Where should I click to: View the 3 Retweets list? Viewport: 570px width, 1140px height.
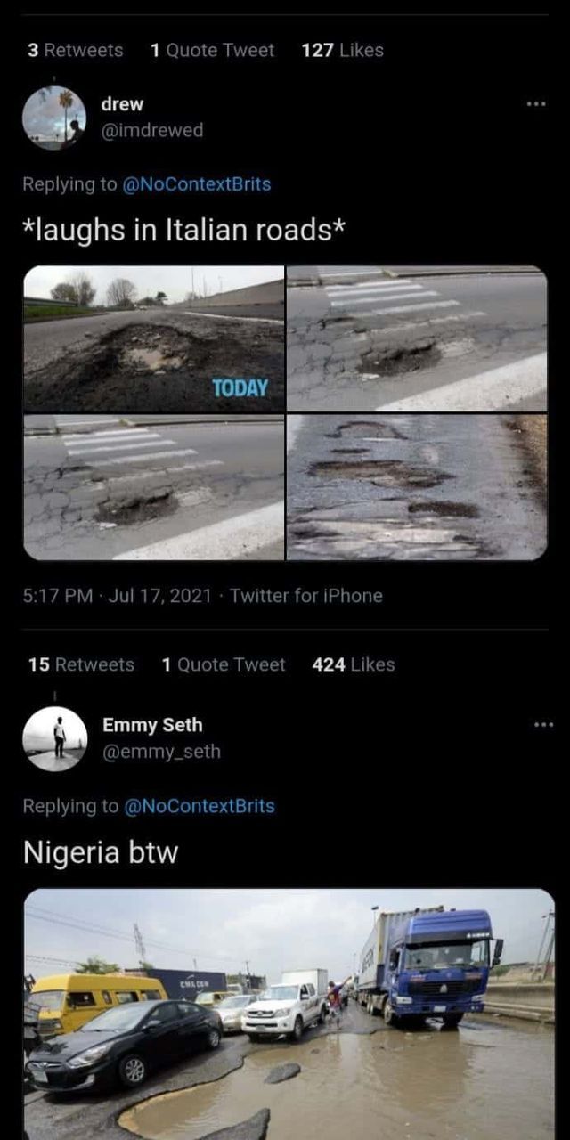[76, 51]
